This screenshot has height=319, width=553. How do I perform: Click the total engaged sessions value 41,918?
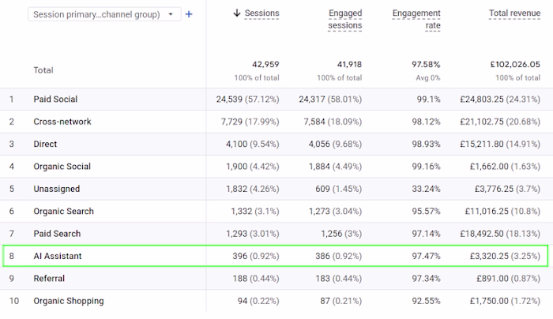point(349,65)
